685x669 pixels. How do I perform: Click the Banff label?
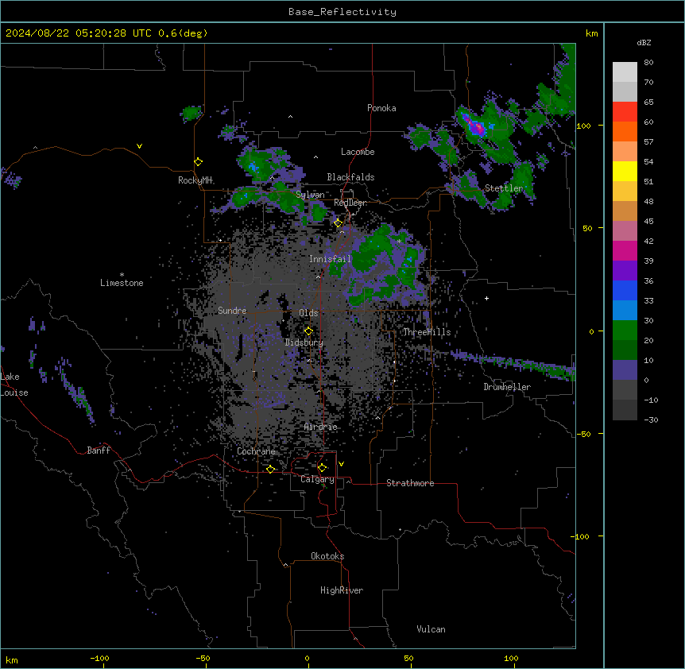pos(99,451)
